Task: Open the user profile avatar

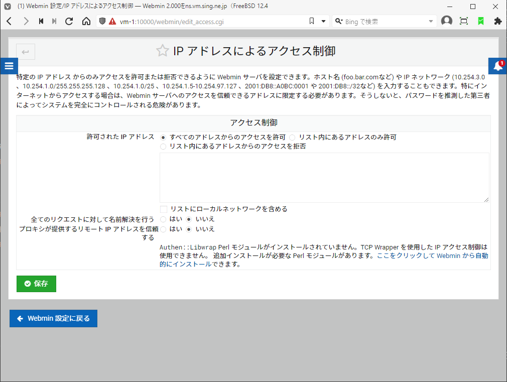Action: point(447,22)
